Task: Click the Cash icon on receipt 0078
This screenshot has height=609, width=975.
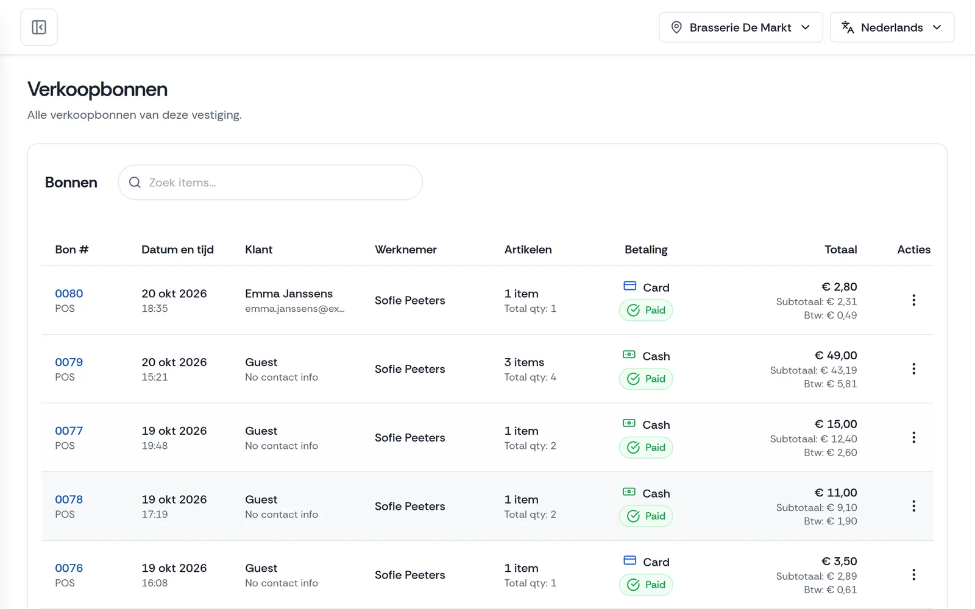Action: [629, 492]
